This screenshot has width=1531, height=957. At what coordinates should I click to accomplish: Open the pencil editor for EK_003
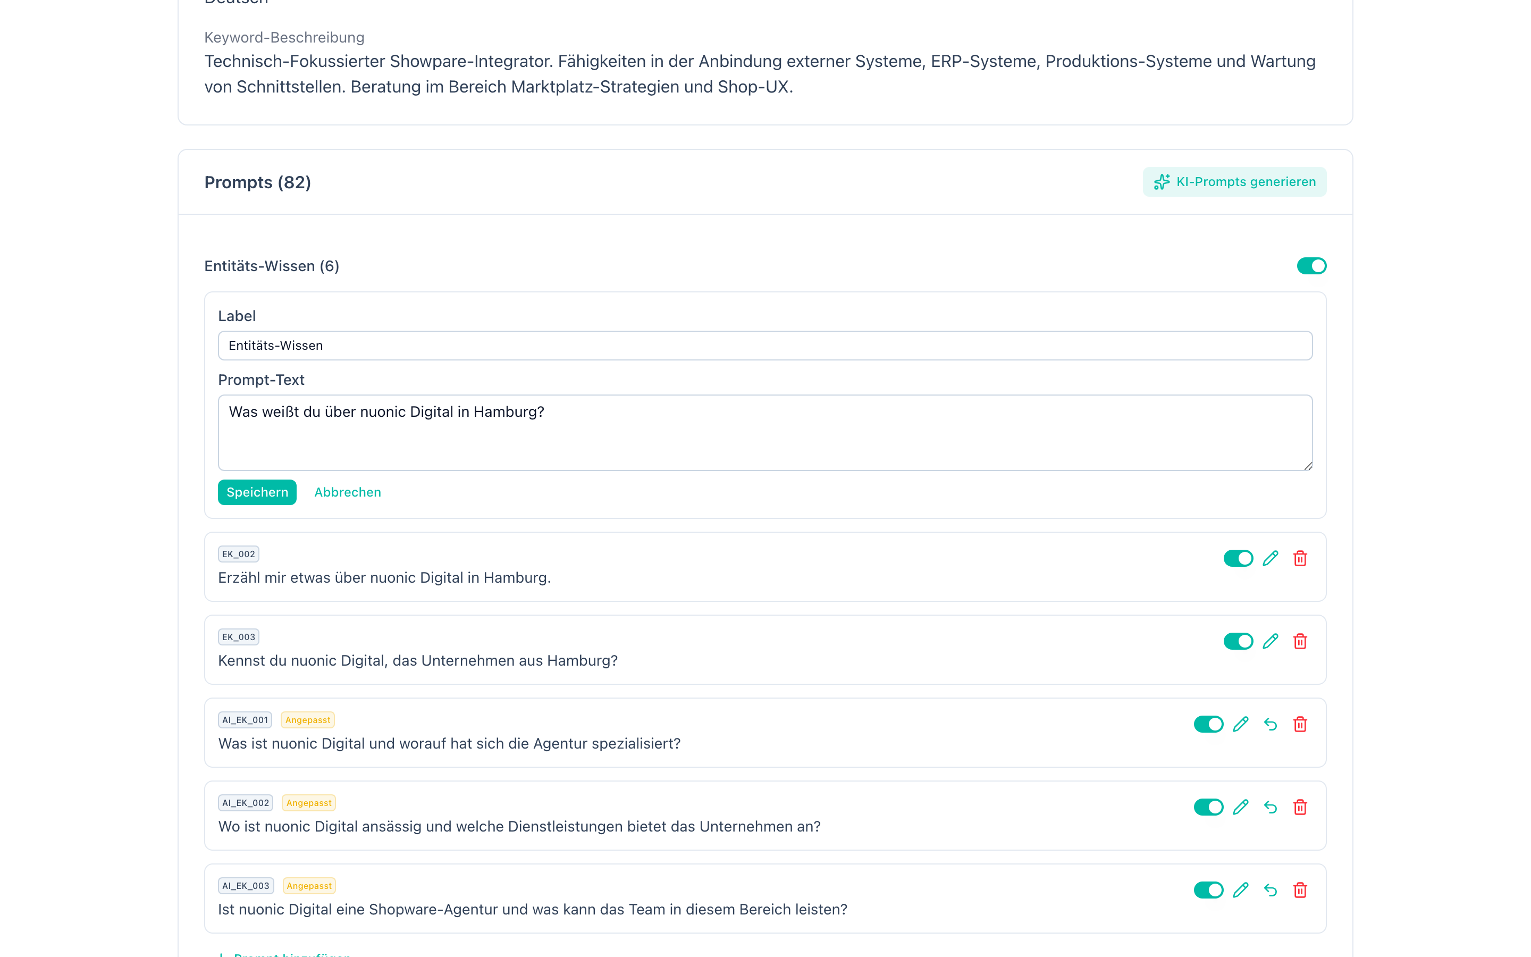pos(1271,641)
